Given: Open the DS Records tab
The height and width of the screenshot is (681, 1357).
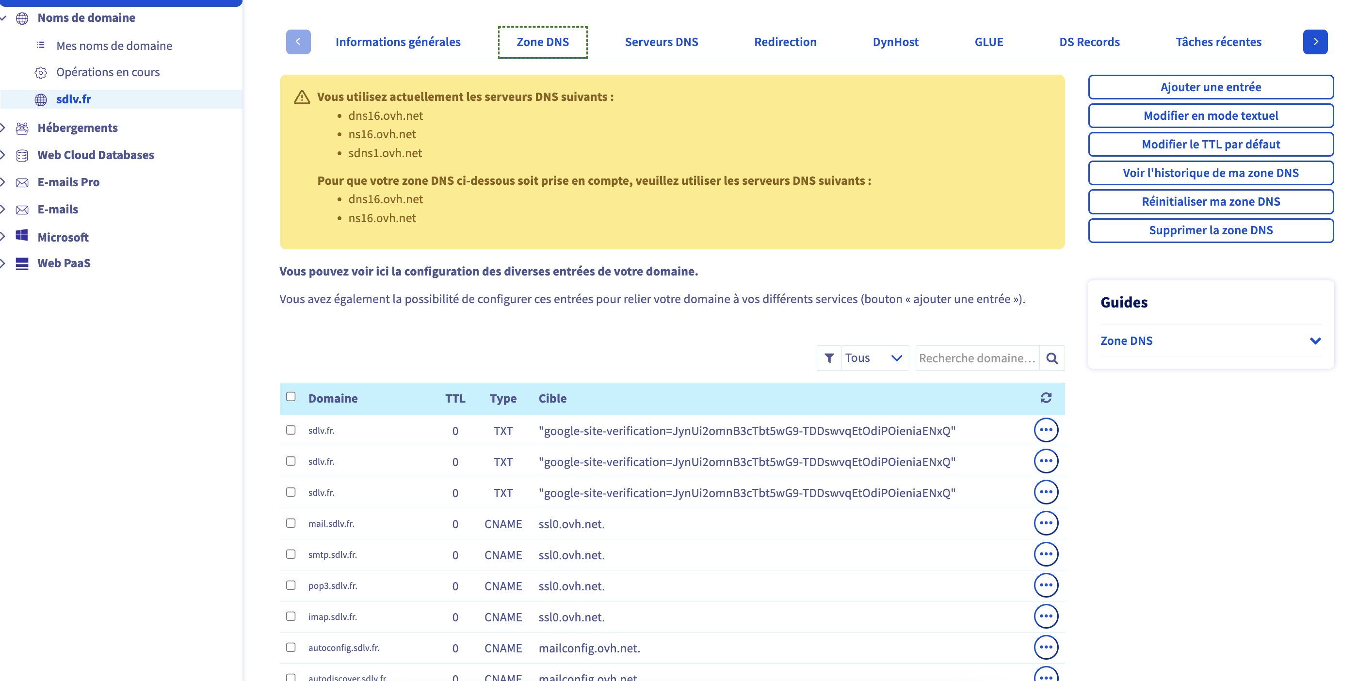Looking at the screenshot, I should [x=1089, y=42].
